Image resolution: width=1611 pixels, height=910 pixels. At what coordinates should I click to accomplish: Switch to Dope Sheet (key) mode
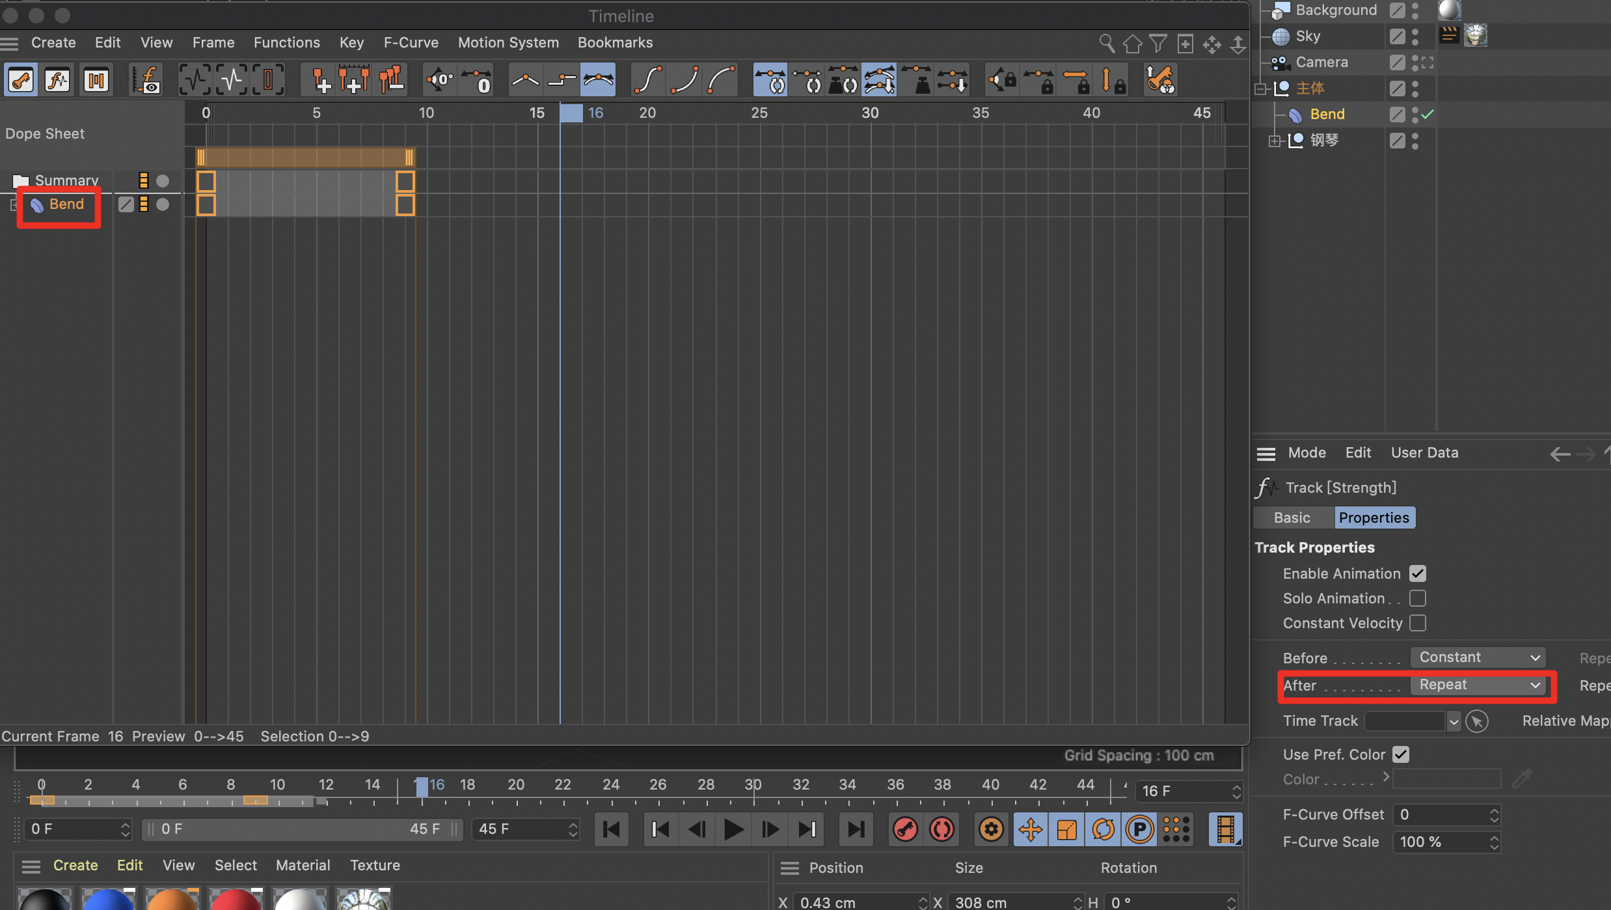click(x=21, y=80)
